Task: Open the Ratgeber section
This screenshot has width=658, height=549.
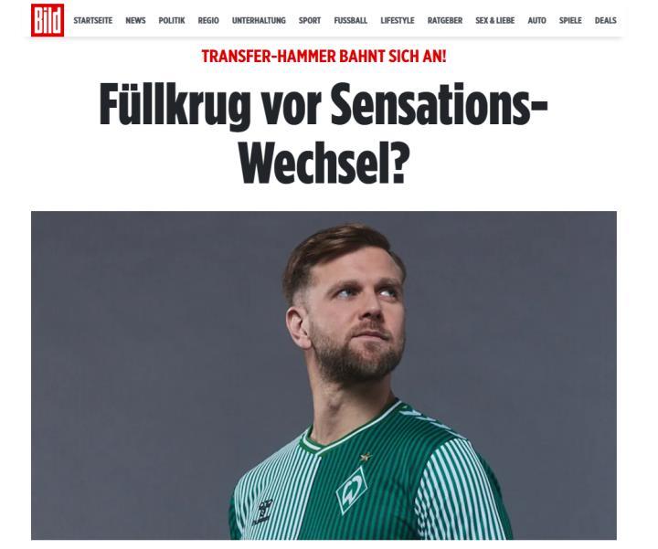Action: [x=445, y=20]
